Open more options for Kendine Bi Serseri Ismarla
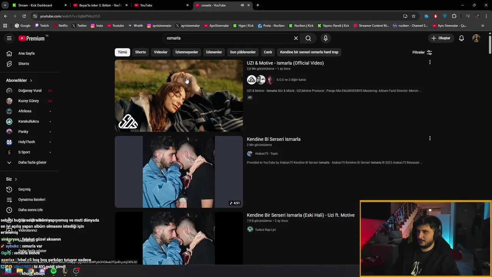Image resolution: width=492 pixels, height=277 pixels. click(430, 138)
